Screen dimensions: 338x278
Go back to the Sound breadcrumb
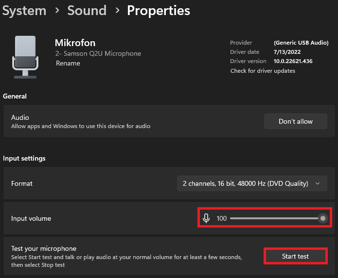point(87,10)
